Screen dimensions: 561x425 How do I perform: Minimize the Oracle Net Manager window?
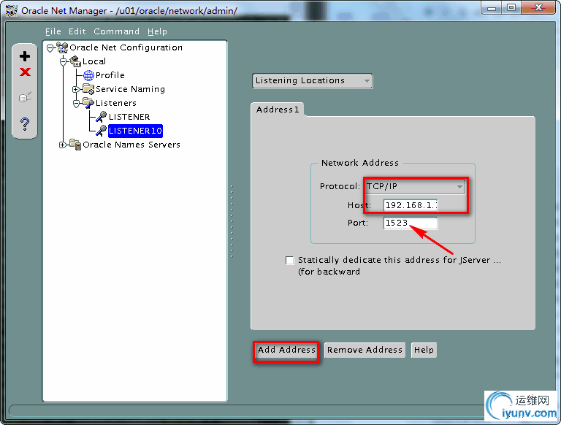tap(492, 8)
